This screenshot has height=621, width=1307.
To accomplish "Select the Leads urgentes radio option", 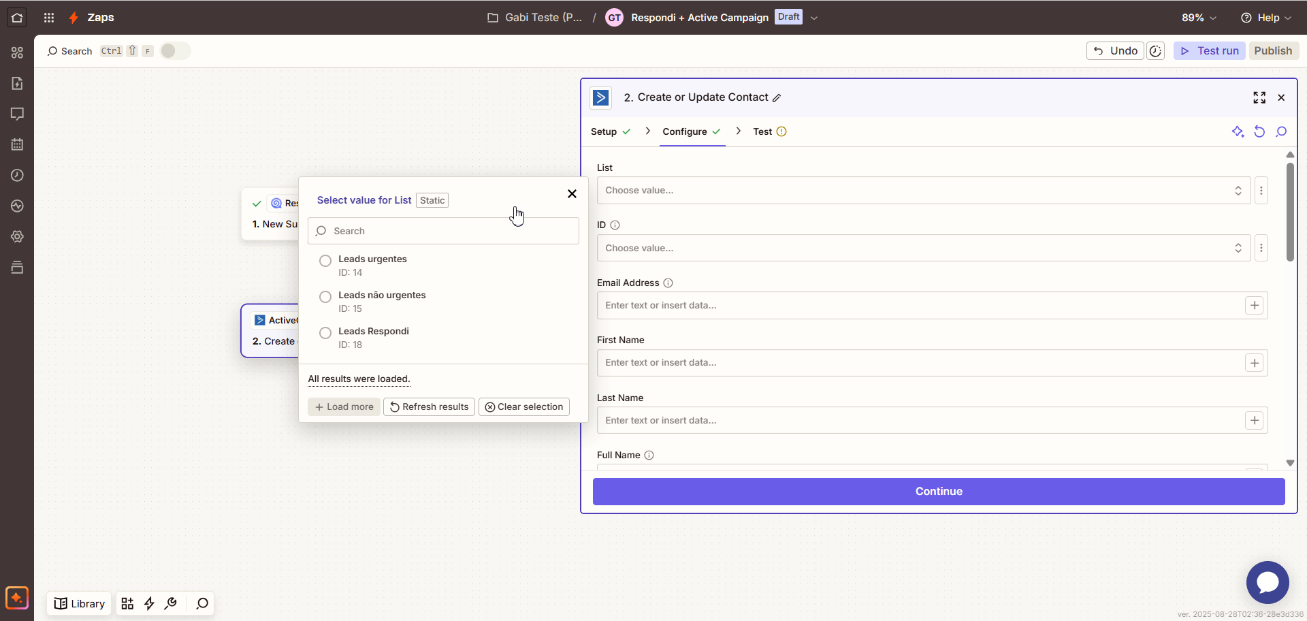I will (x=325, y=261).
